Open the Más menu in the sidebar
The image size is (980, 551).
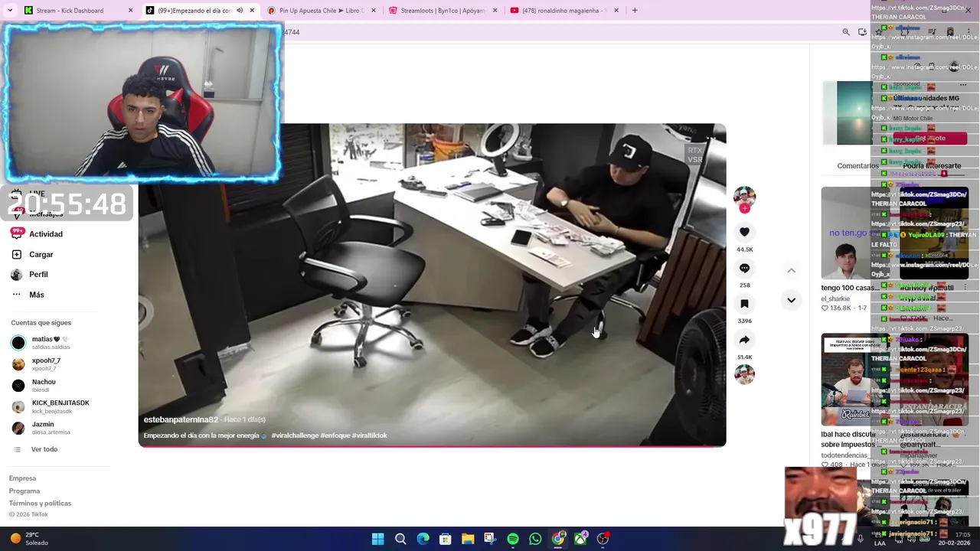[x=37, y=295]
